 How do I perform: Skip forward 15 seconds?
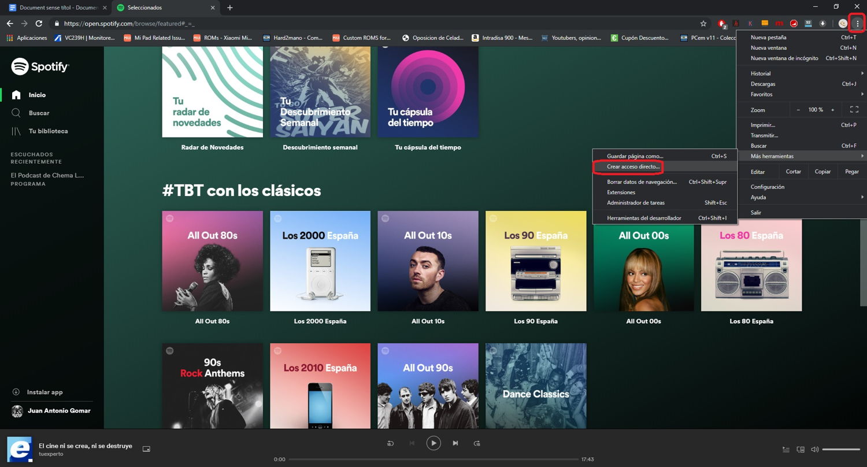coord(477,443)
